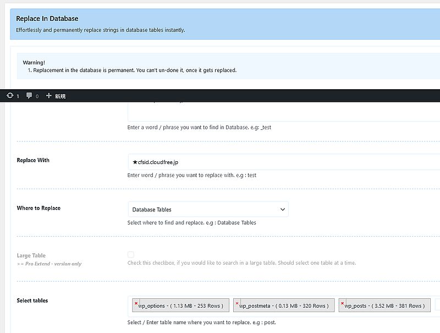The width and height of the screenshot is (440, 333).
Task: Click the updates sync icon in admin bar
Action: click(x=10, y=96)
